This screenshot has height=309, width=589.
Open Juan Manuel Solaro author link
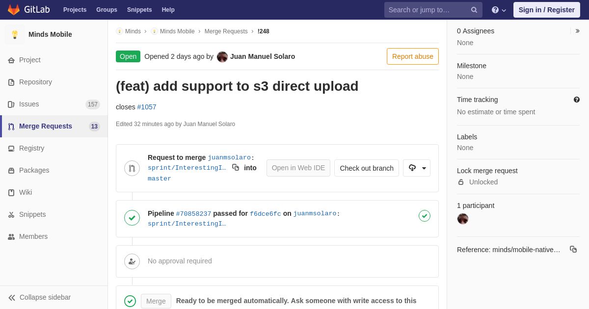pyautogui.click(x=263, y=56)
